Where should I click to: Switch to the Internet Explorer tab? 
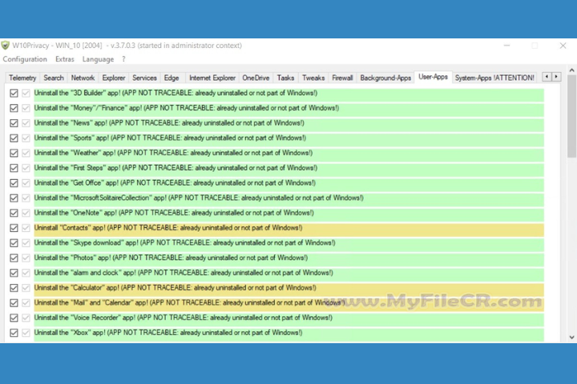click(212, 78)
